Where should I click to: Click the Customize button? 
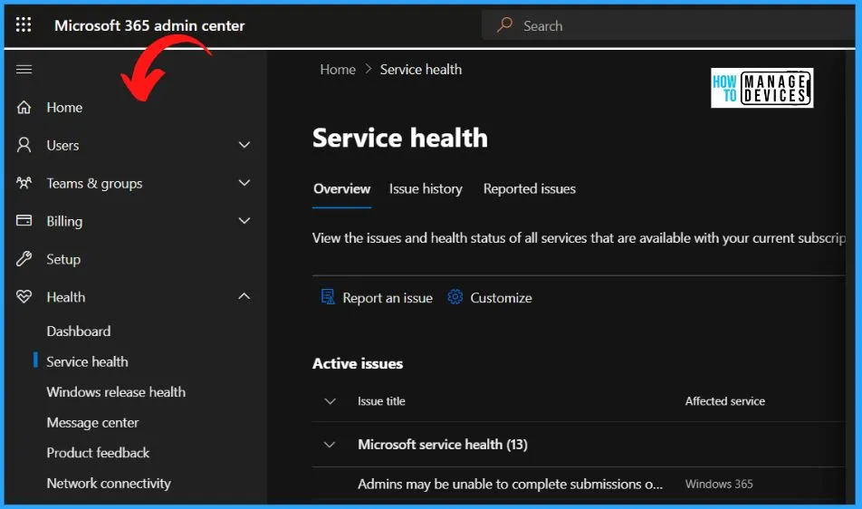pyautogui.click(x=489, y=297)
